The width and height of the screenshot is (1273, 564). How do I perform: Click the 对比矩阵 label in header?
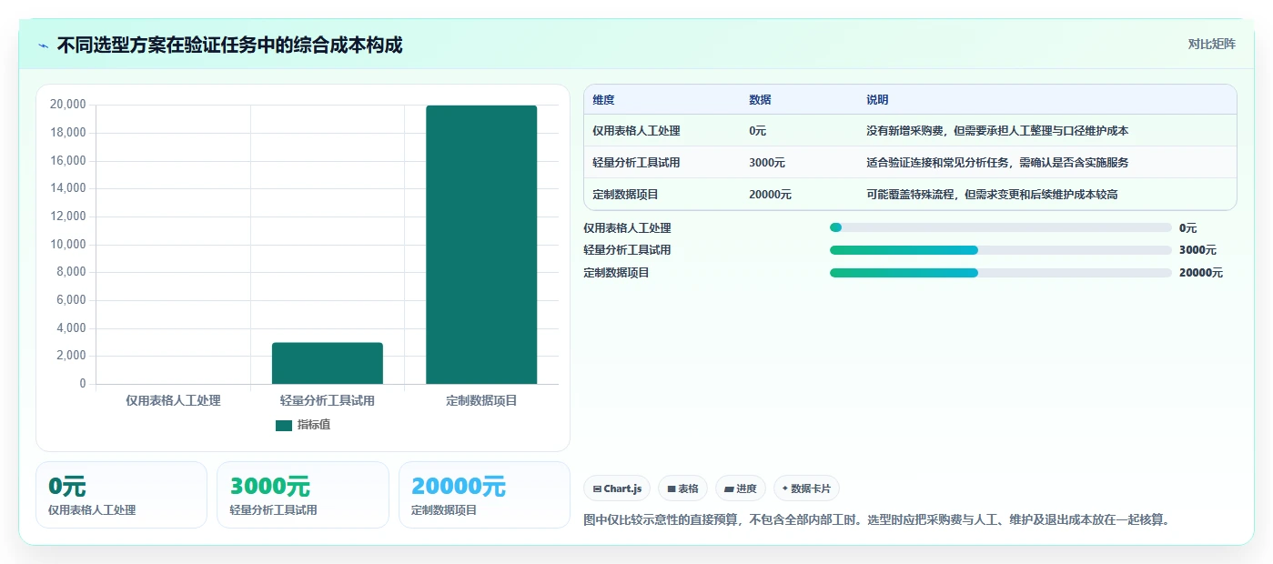(1211, 44)
